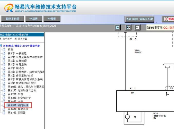Image resolution: width=174 pixels, height=129 pixels.
Task: Click page icon beside 第1章 一般信息
Action: 4,53
